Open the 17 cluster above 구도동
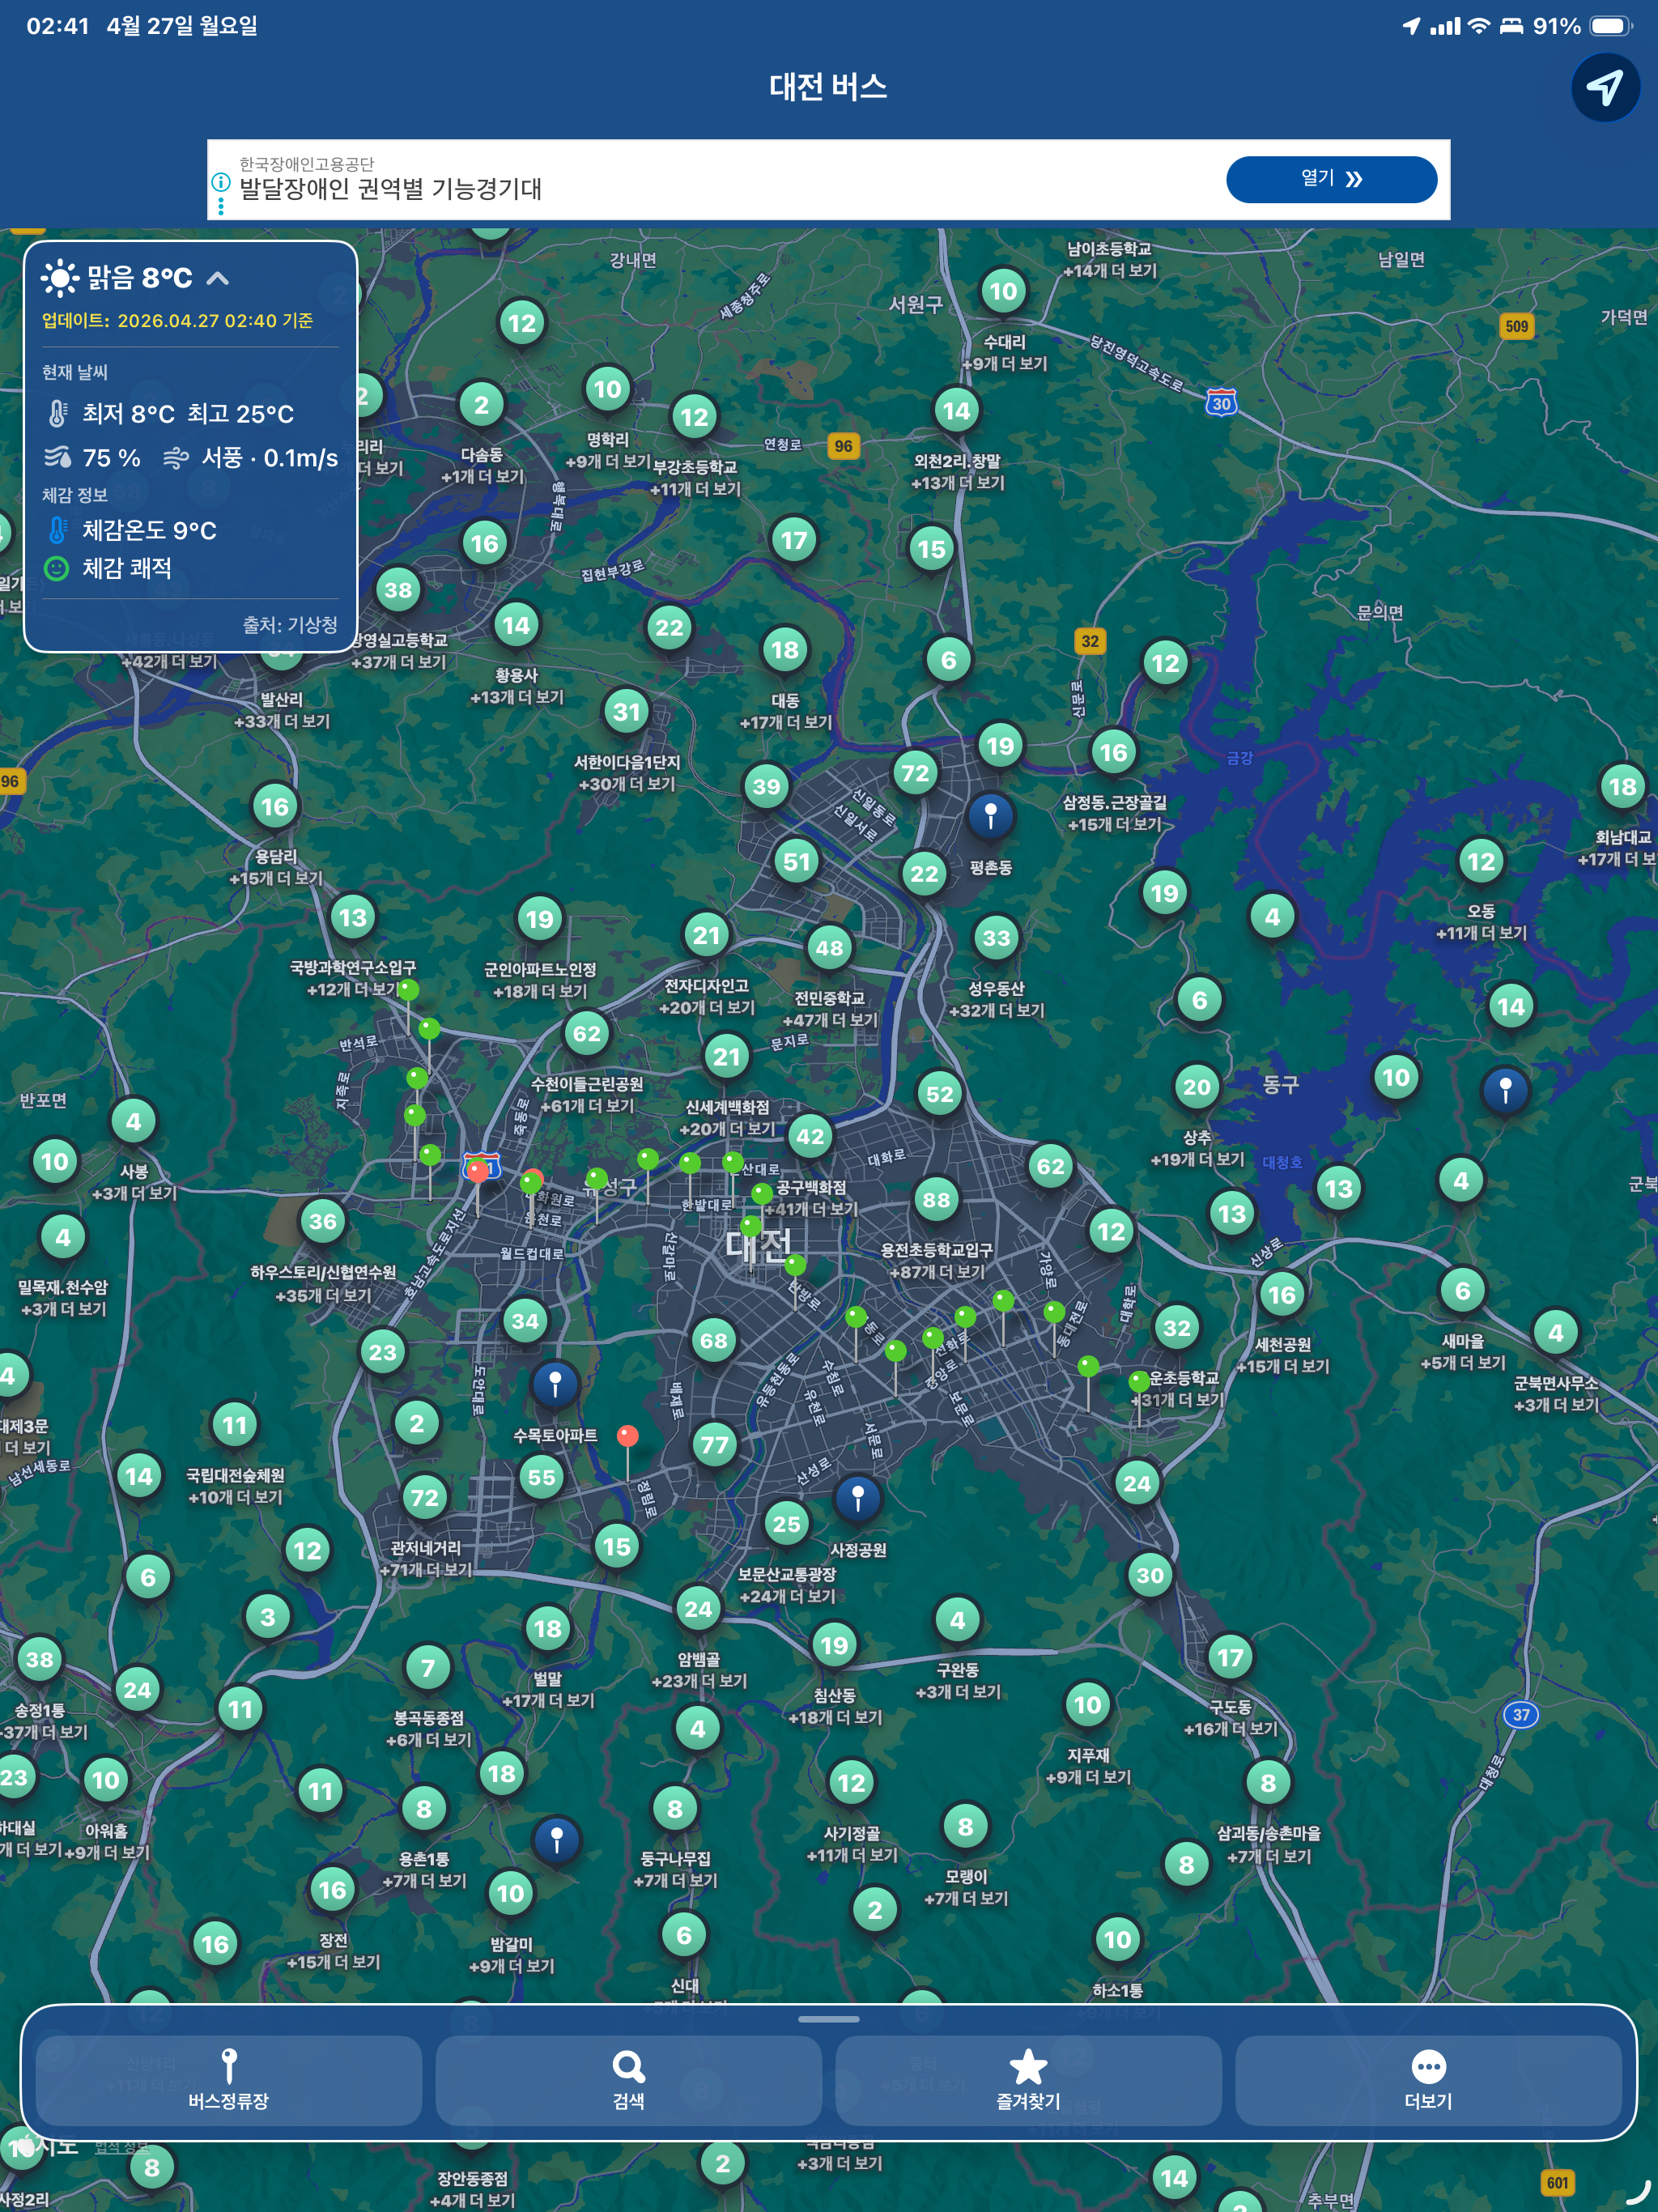This screenshot has height=2212, width=1658. click(x=1230, y=1657)
